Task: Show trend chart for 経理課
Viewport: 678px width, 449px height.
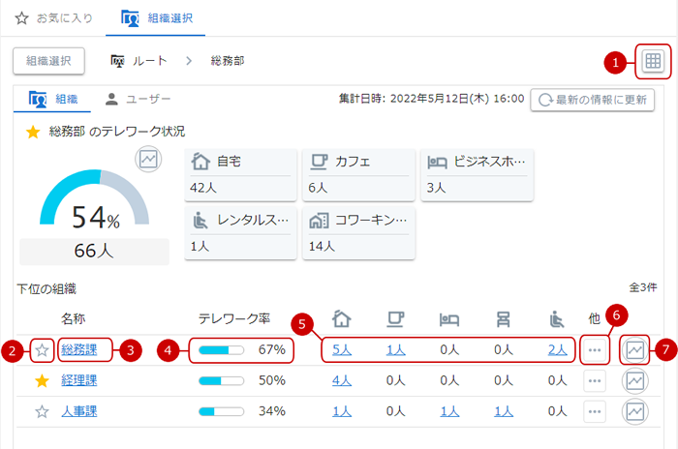Action: click(634, 380)
